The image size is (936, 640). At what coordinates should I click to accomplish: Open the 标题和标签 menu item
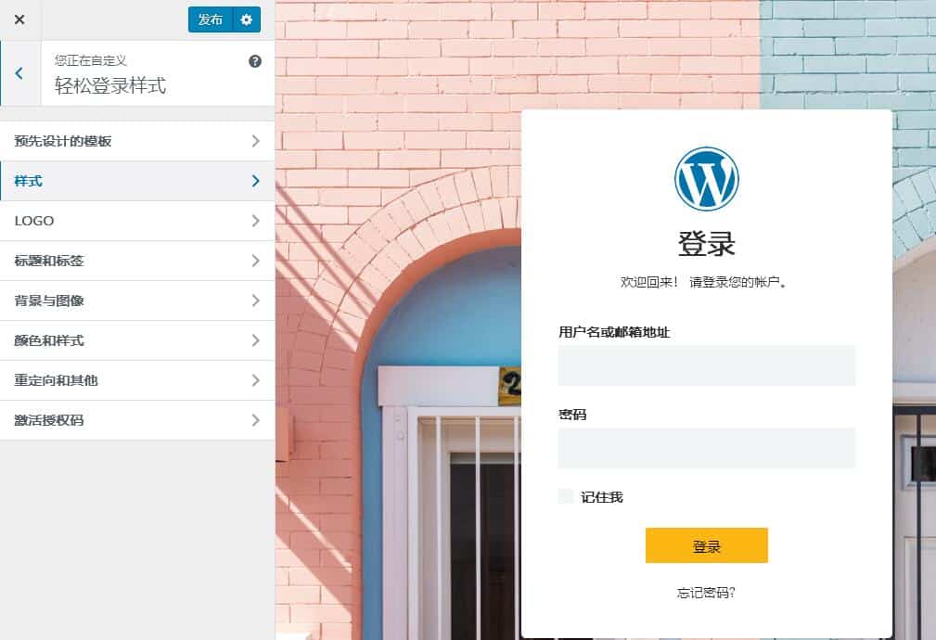[137, 261]
